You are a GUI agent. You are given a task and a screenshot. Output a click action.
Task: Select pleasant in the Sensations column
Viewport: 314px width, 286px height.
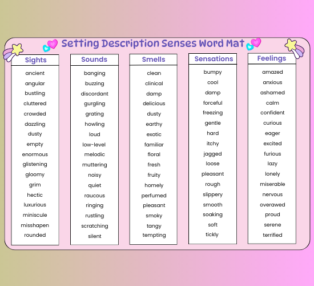pyautogui.click(x=213, y=174)
